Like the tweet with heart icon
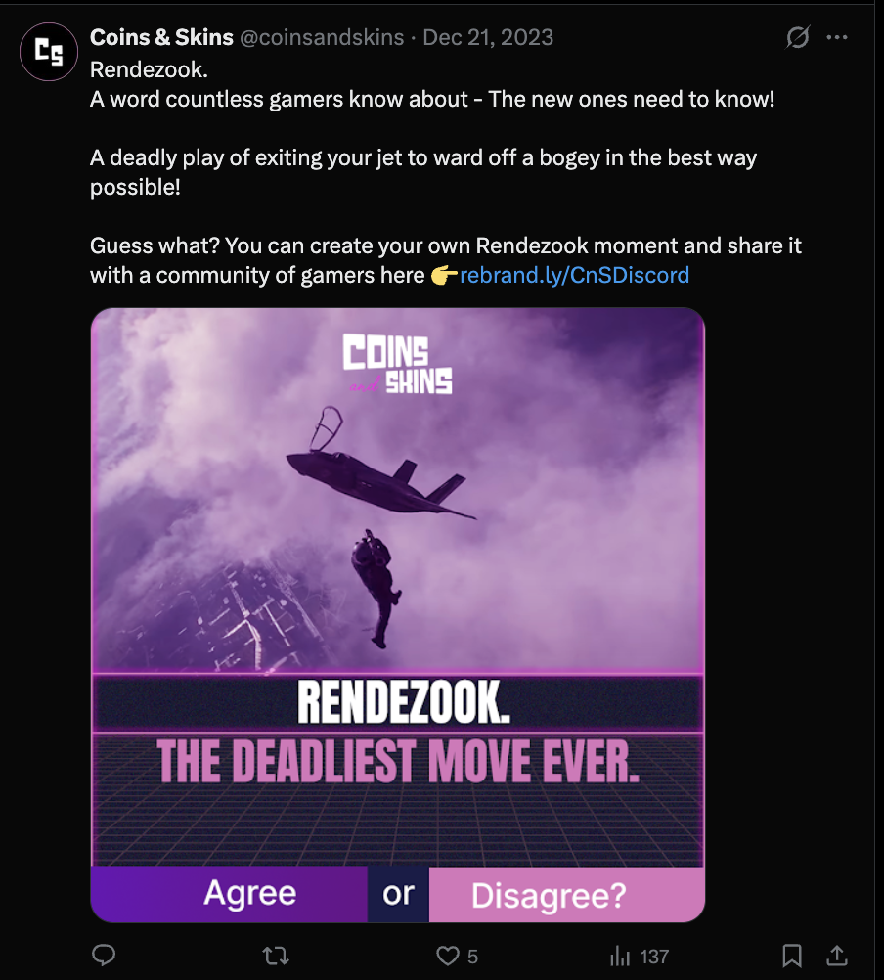Viewport: 884px width, 980px height. 447,956
